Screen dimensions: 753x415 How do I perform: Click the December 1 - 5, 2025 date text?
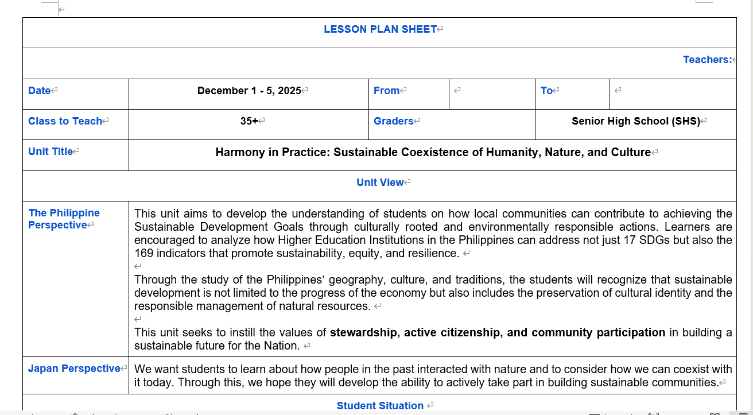249,91
